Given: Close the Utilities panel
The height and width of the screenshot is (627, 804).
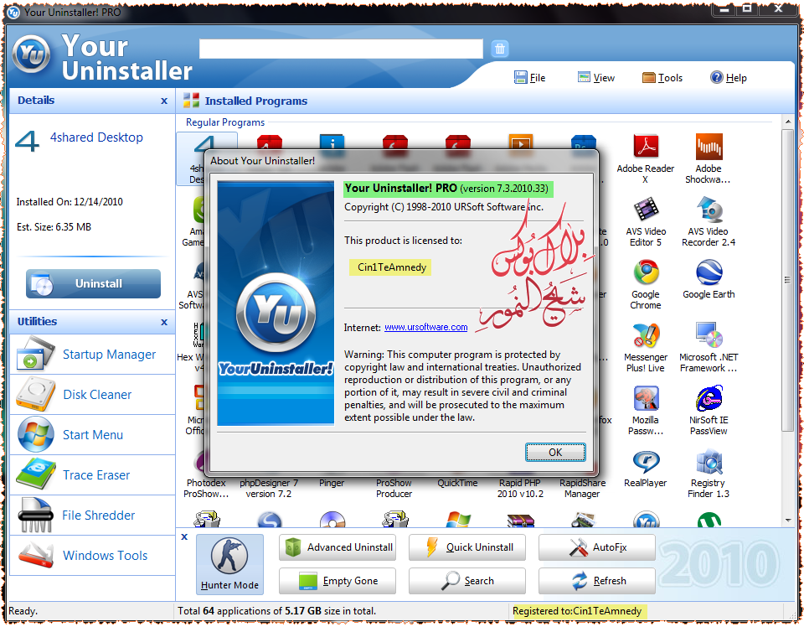Looking at the screenshot, I should [164, 322].
